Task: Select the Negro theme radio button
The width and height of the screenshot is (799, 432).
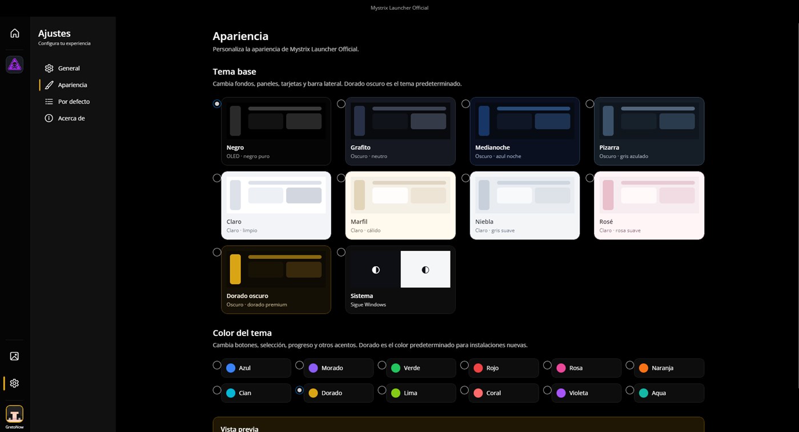Action: 217,104
